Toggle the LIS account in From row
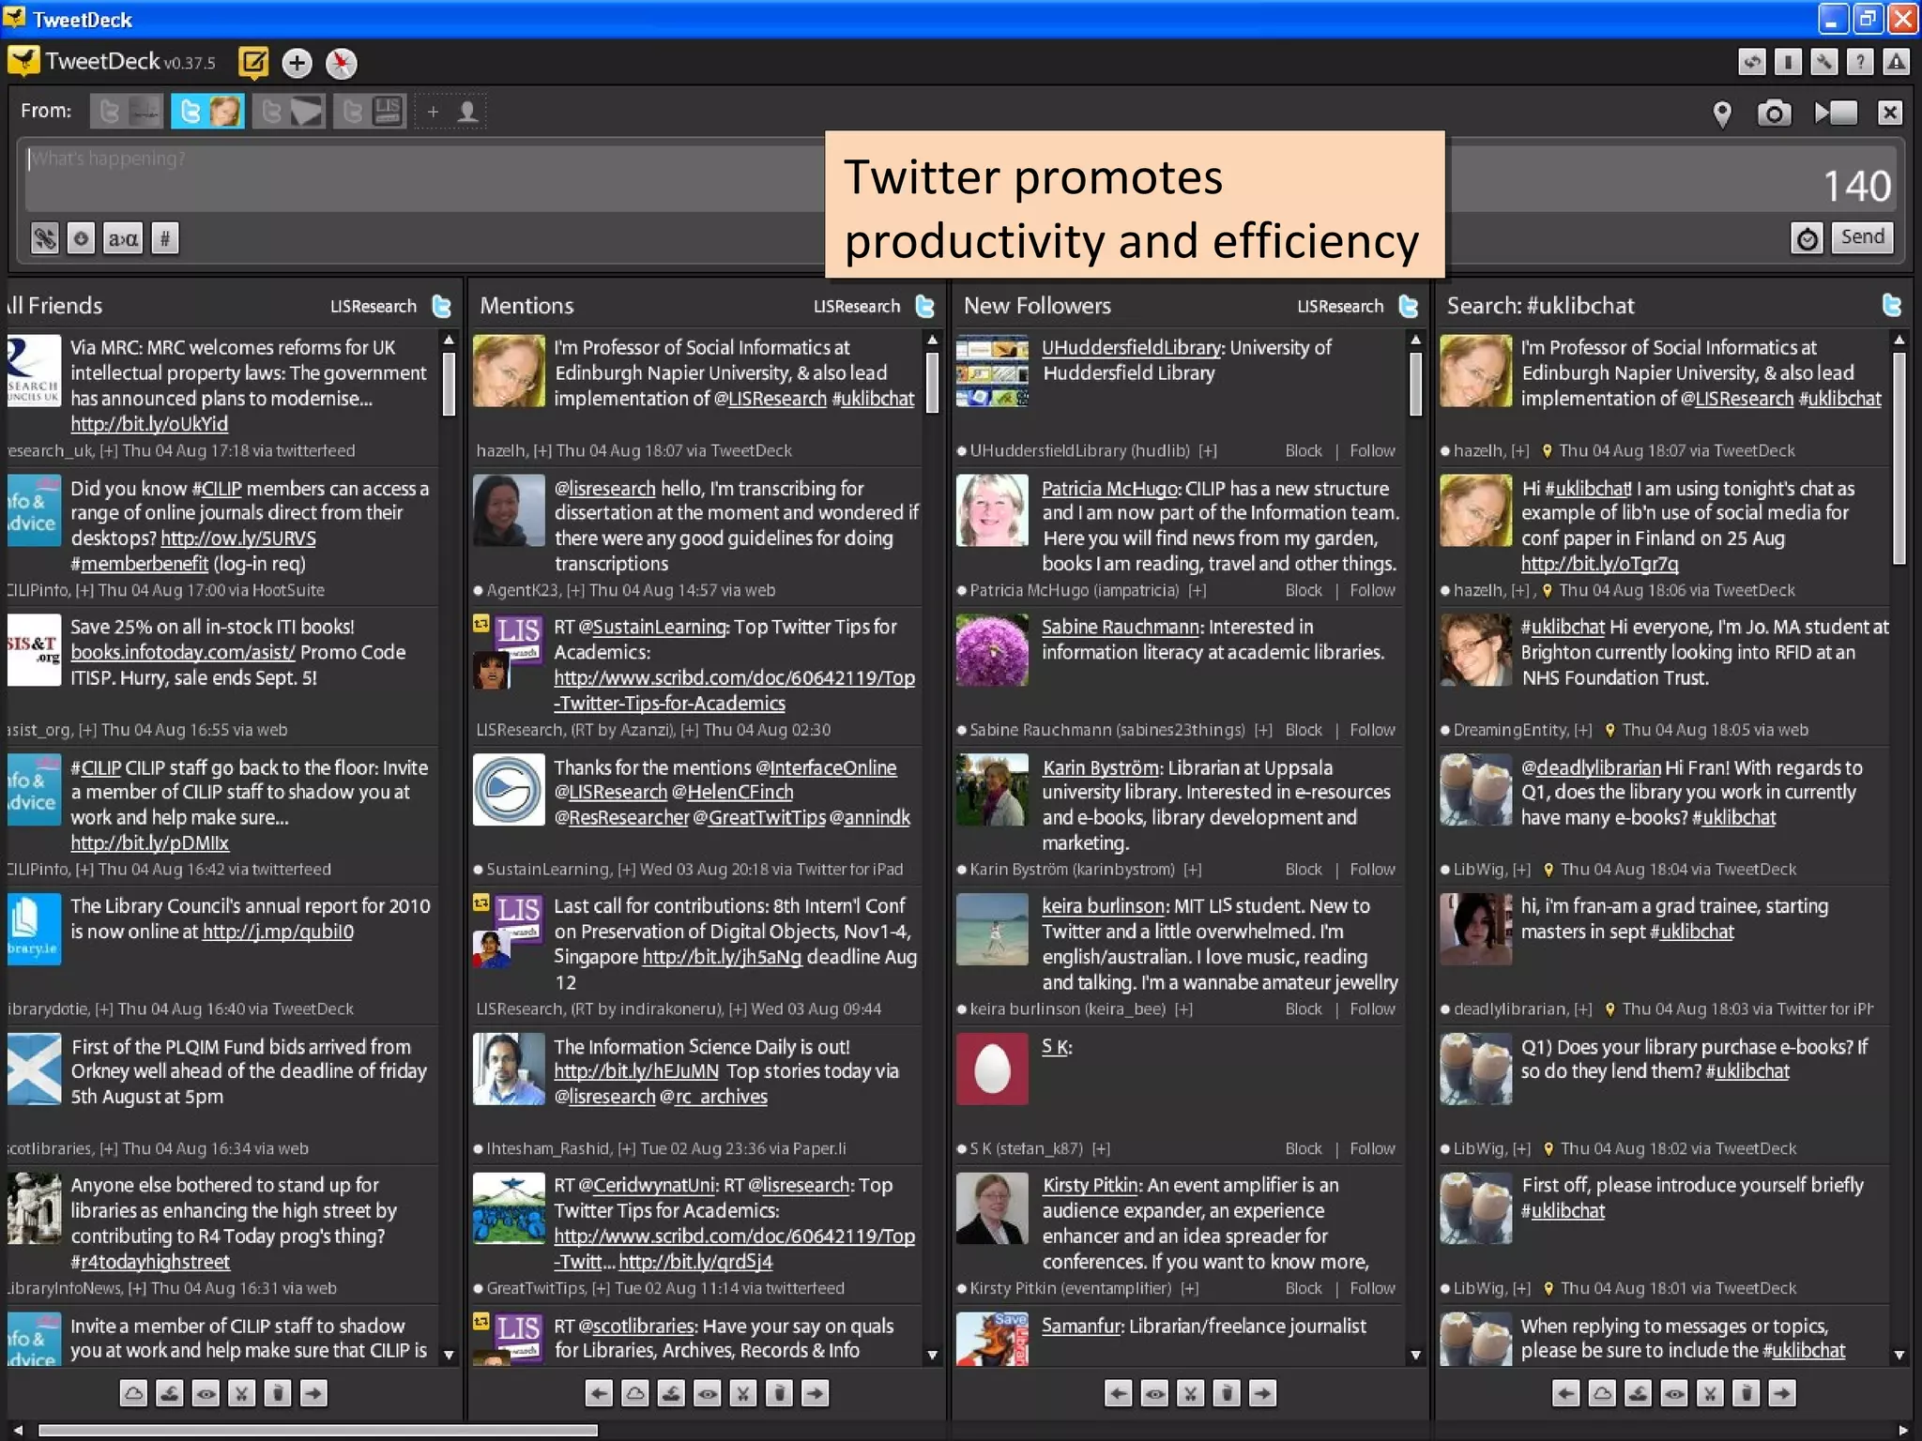The image size is (1922, 1441). [x=371, y=112]
